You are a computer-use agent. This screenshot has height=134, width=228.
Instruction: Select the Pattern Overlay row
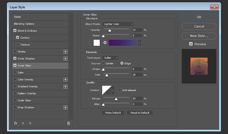[40, 93]
